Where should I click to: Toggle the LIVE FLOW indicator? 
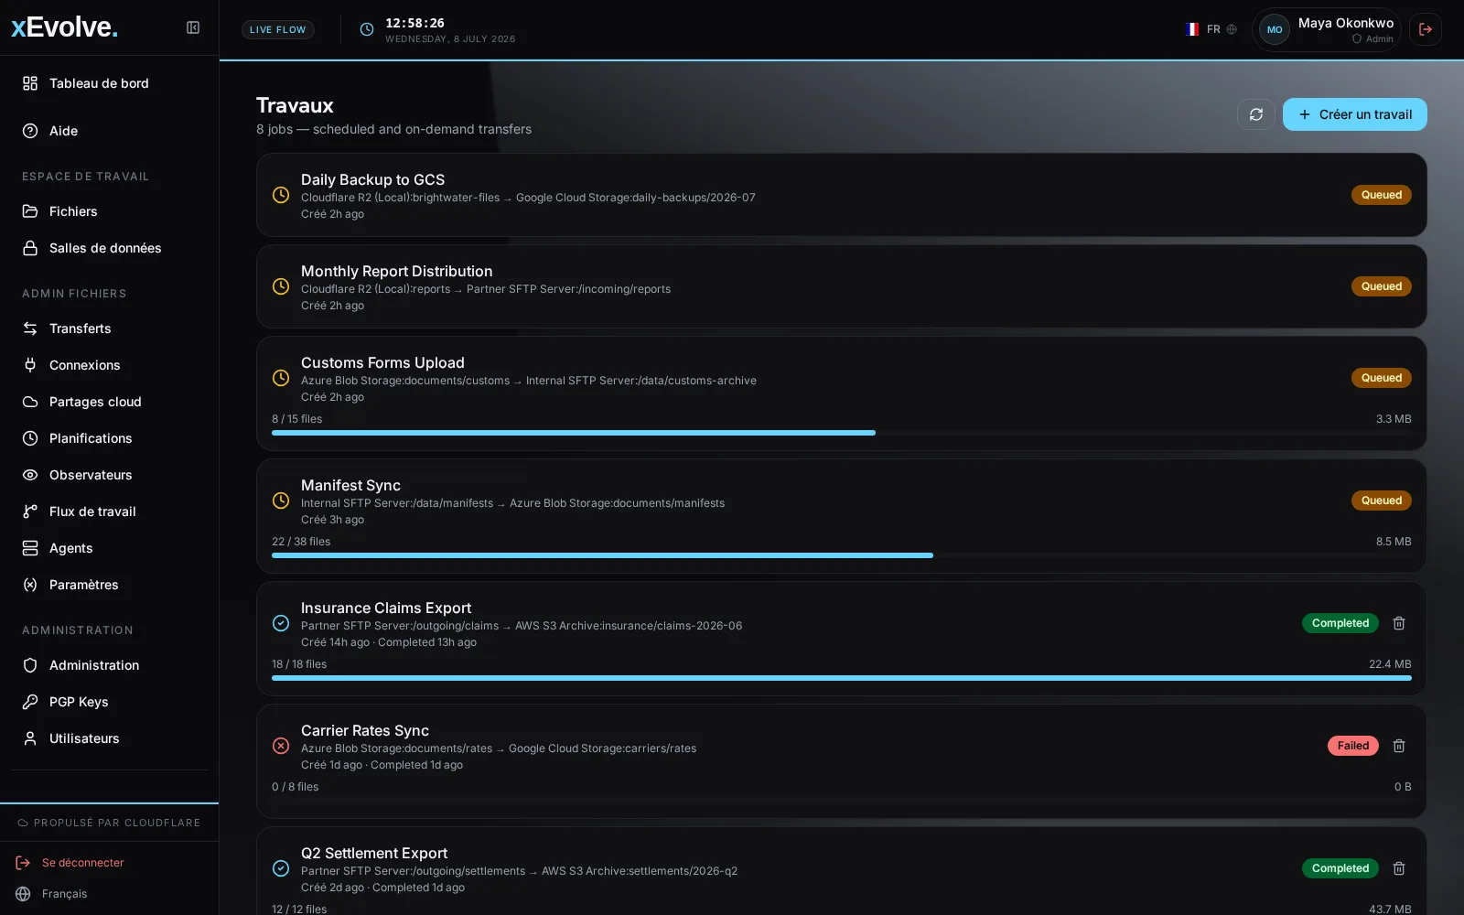click(278, 29)
